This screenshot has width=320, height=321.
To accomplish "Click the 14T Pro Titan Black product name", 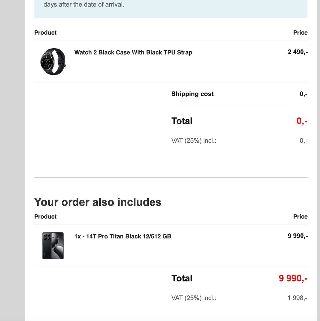I will pos(123,236).
